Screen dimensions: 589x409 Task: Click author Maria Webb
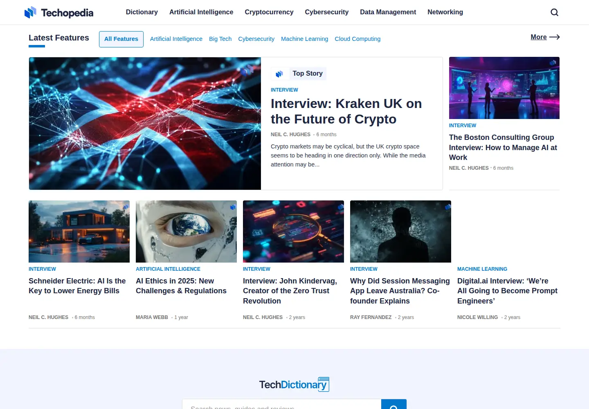[152, 317]
